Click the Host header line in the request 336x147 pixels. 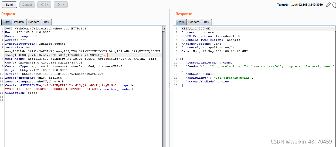[28, 32]
